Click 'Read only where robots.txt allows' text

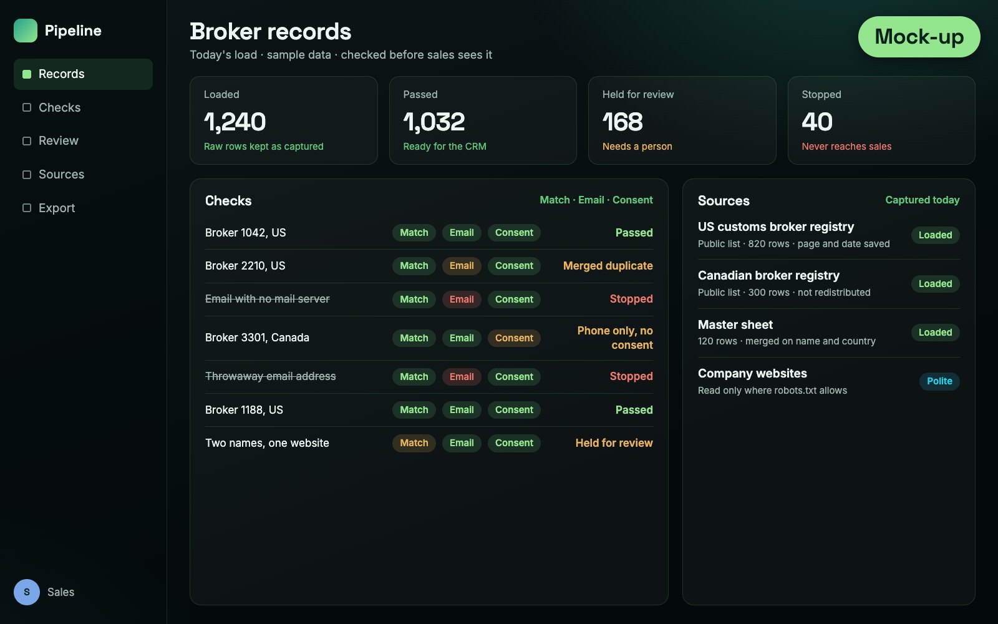coord(772,391)
